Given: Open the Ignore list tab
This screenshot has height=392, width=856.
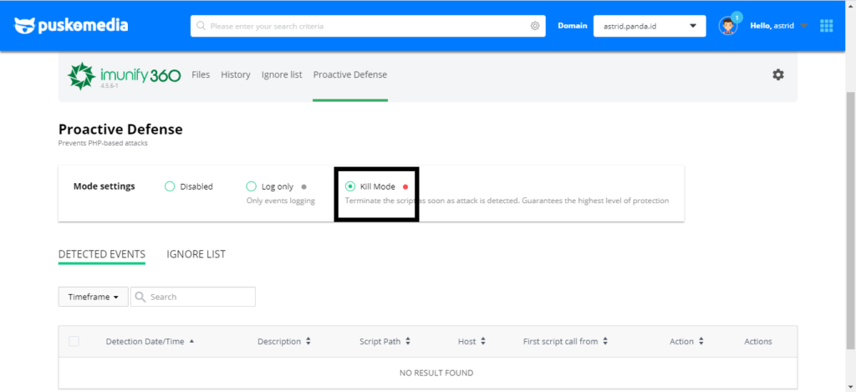Looking at the screenshot, I should coord(282,74).
